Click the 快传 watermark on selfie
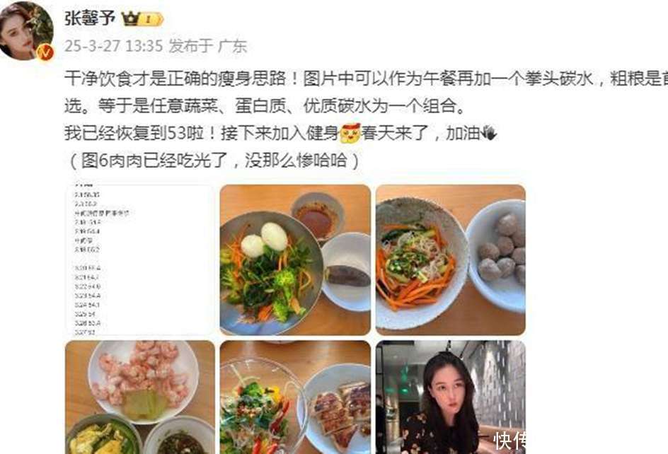Screen dimensions: 668x454 point(509,441)
